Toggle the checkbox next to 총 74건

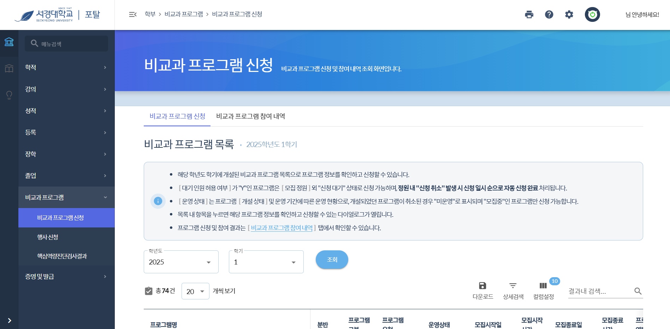click(x=149, y=291)
